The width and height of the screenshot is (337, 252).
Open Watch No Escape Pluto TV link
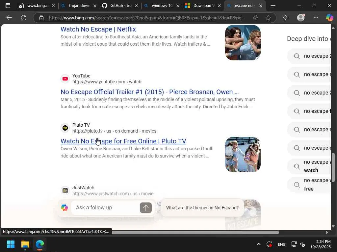pyautogui.click(x=123, y=141)
